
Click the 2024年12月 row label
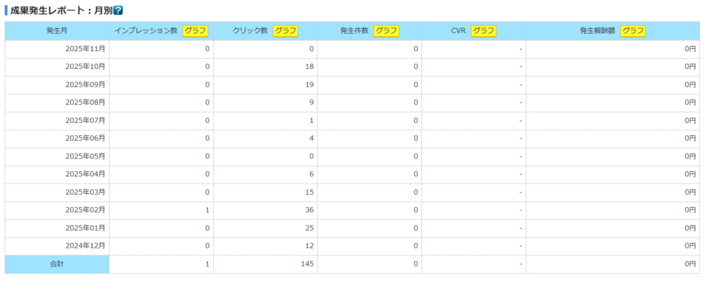(x=86, y=246)
